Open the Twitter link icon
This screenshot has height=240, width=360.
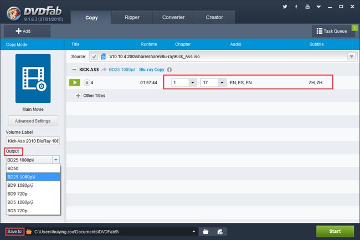pos(284,7)
